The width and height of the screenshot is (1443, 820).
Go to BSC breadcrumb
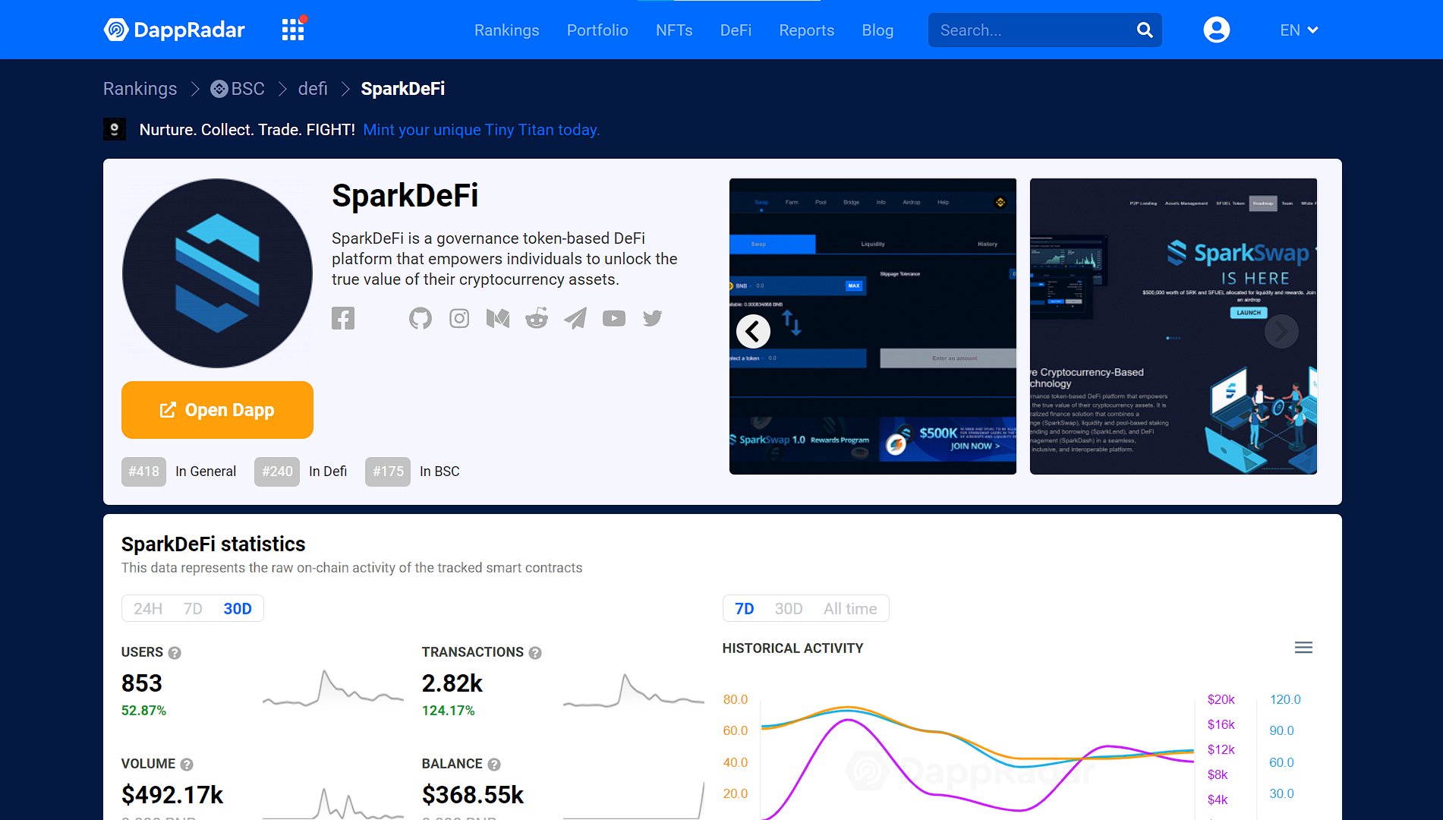[238, 89]
